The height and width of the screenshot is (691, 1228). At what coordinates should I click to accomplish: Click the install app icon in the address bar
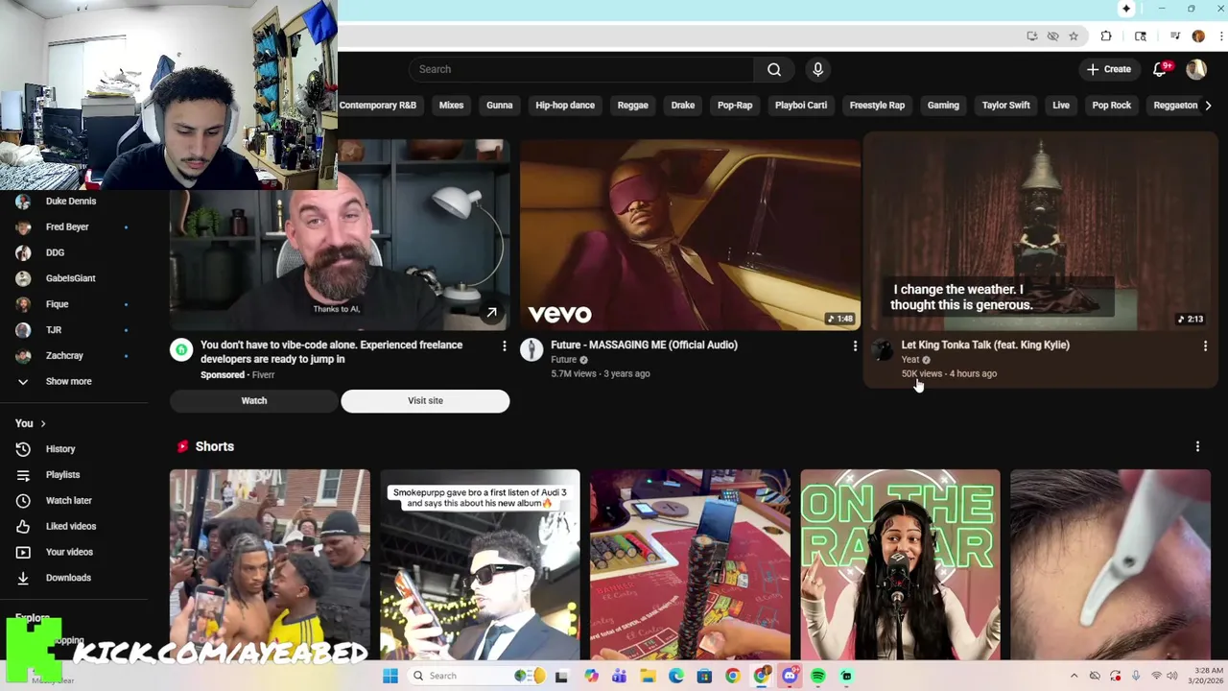(x=1032, y=36)
